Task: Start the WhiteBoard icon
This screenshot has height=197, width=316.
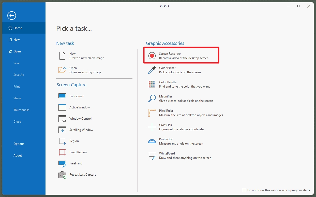Action: click(x=152, y=156)
